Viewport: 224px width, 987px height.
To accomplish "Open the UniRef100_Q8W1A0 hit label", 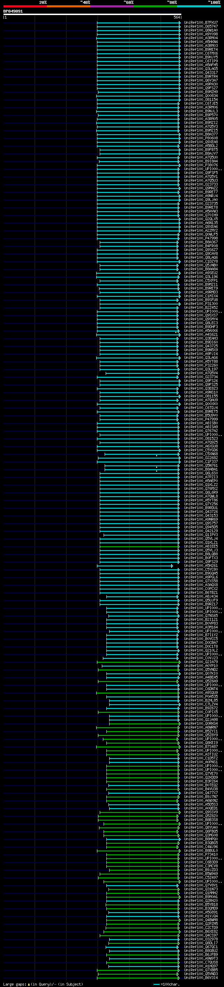I will click(201, 30).
